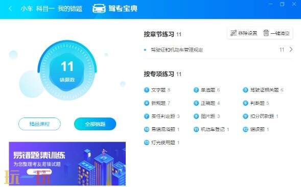This screenshot has width=301, height=187.
Task: Click the number 10 badge for 易错混淆题
Action: point(147,129)
